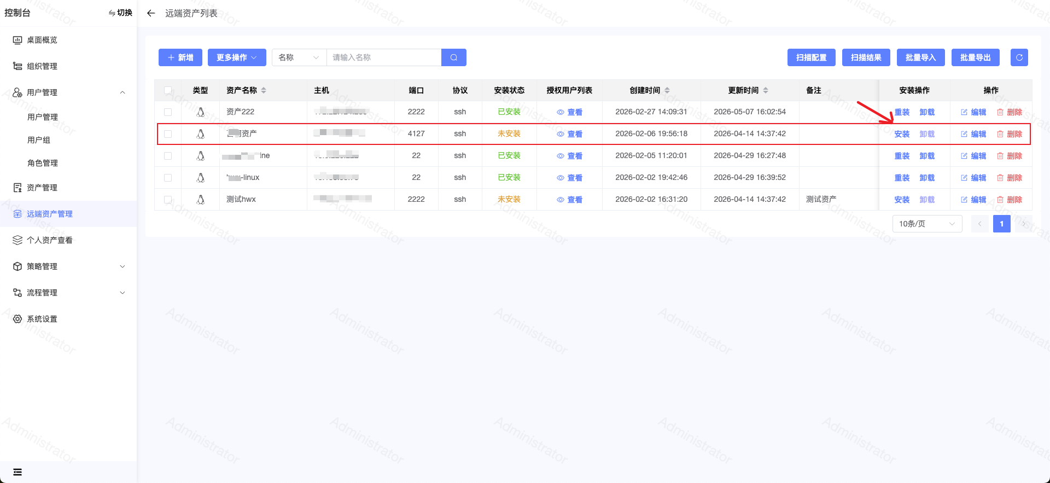Click 重装 for 资产222
Screen dimensions: 1050x483
902,112
